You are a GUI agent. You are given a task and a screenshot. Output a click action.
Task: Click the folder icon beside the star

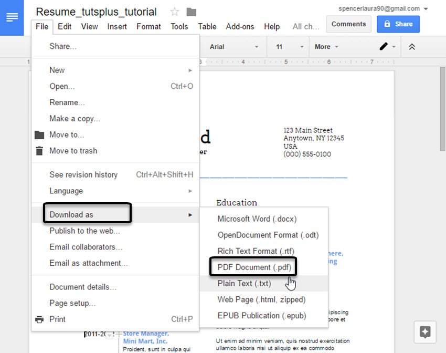tap(190, 11)
